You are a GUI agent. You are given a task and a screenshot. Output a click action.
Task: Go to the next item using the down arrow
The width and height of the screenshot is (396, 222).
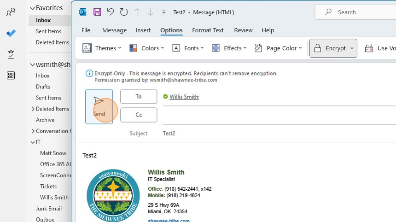tap(150, 12)
